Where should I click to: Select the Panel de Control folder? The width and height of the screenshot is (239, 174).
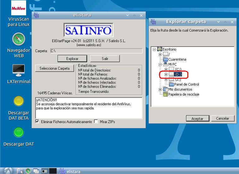click(x=184, y=84)
